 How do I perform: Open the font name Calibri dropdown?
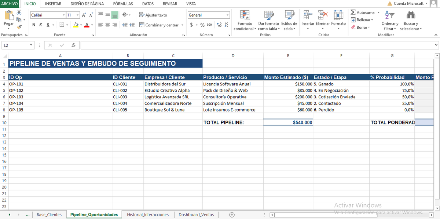[x=64, y=15]
